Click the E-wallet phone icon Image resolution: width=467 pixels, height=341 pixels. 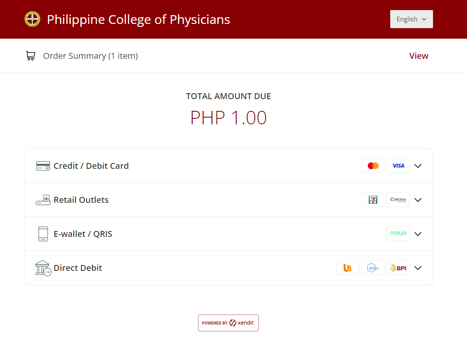point(43,234)
